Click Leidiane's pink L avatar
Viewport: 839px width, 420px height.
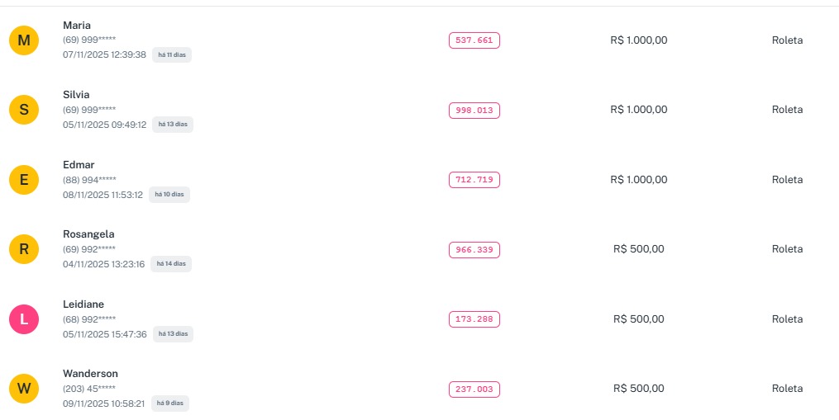pos(24,319)
